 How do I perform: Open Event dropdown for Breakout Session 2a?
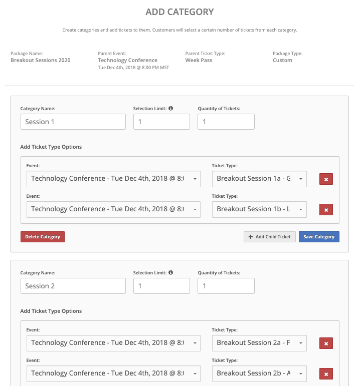point(113,343)
